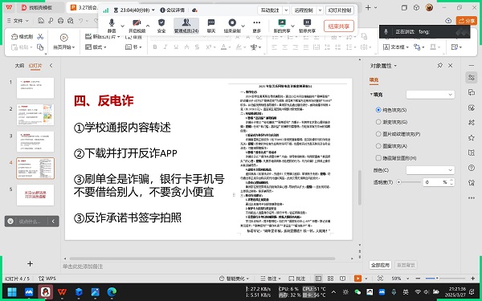Select slide 3 thumbnail
The width and height of the screenshot is (482, 301).
pyautogui.click(x=35, y=141)
